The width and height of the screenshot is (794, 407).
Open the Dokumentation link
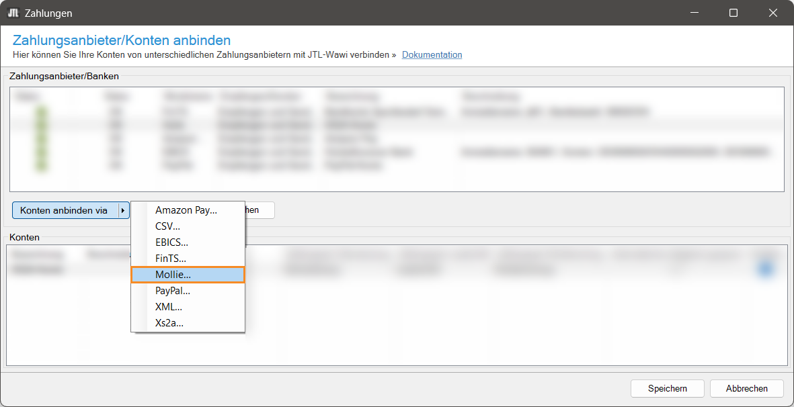click(432, 55)
